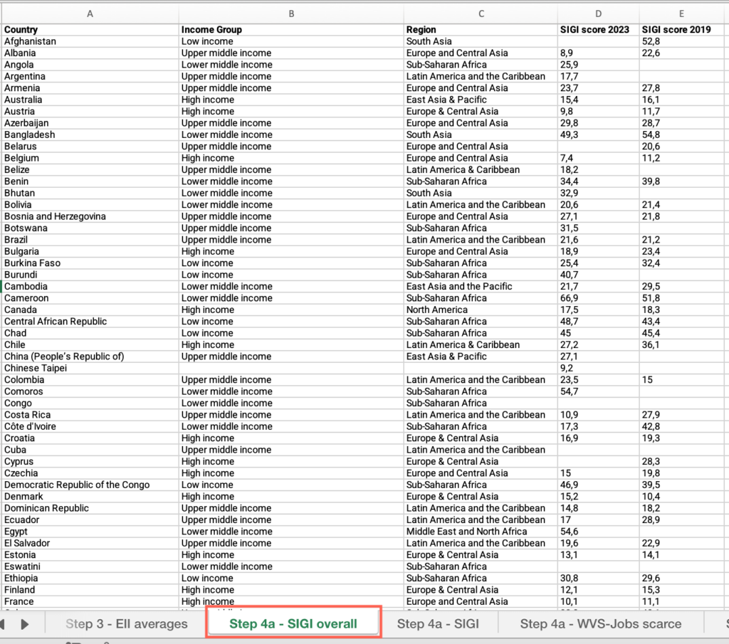This screenshot has height=644, width=729.
Task: Select the Belarus cell
Action: 90,147
